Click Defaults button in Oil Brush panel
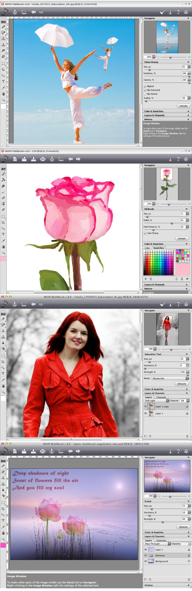 click(182, 238)
